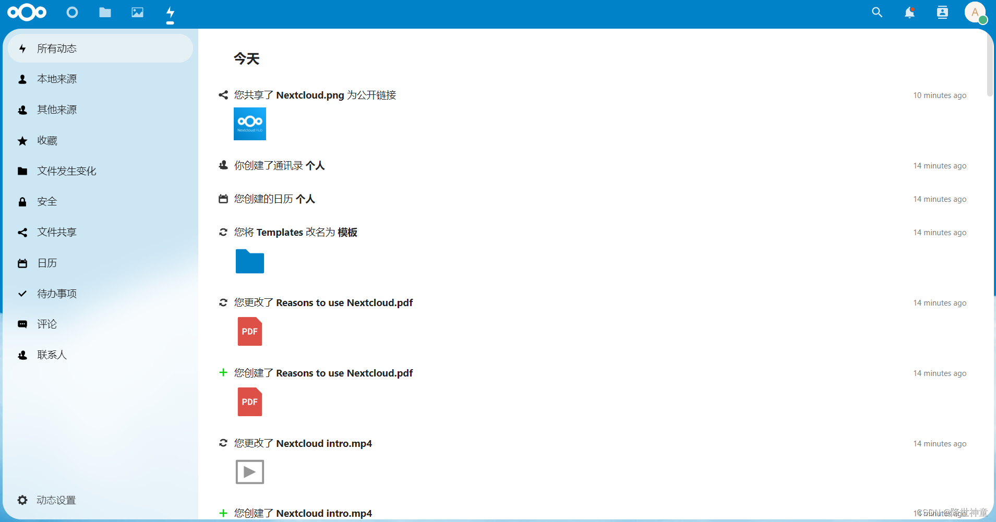996x522 pixels.
Task: Click the 评论 comment bubble icon
Action: pos(22,324)
